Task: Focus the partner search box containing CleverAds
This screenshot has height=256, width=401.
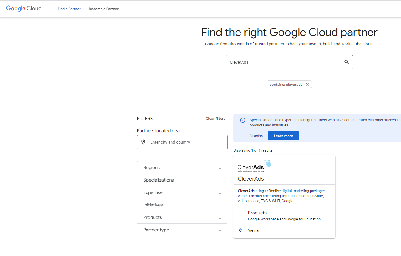Action: pyautogui.click(x=289, y=62)
